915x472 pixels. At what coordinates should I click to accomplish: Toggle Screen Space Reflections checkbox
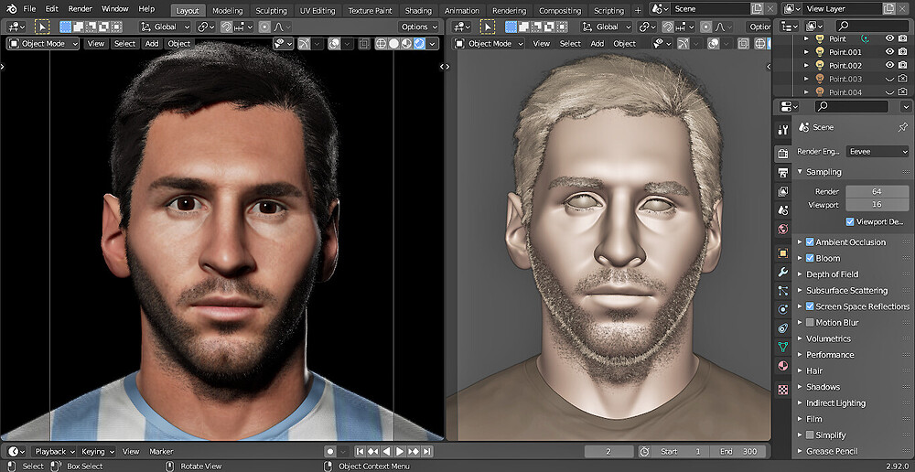810,306
